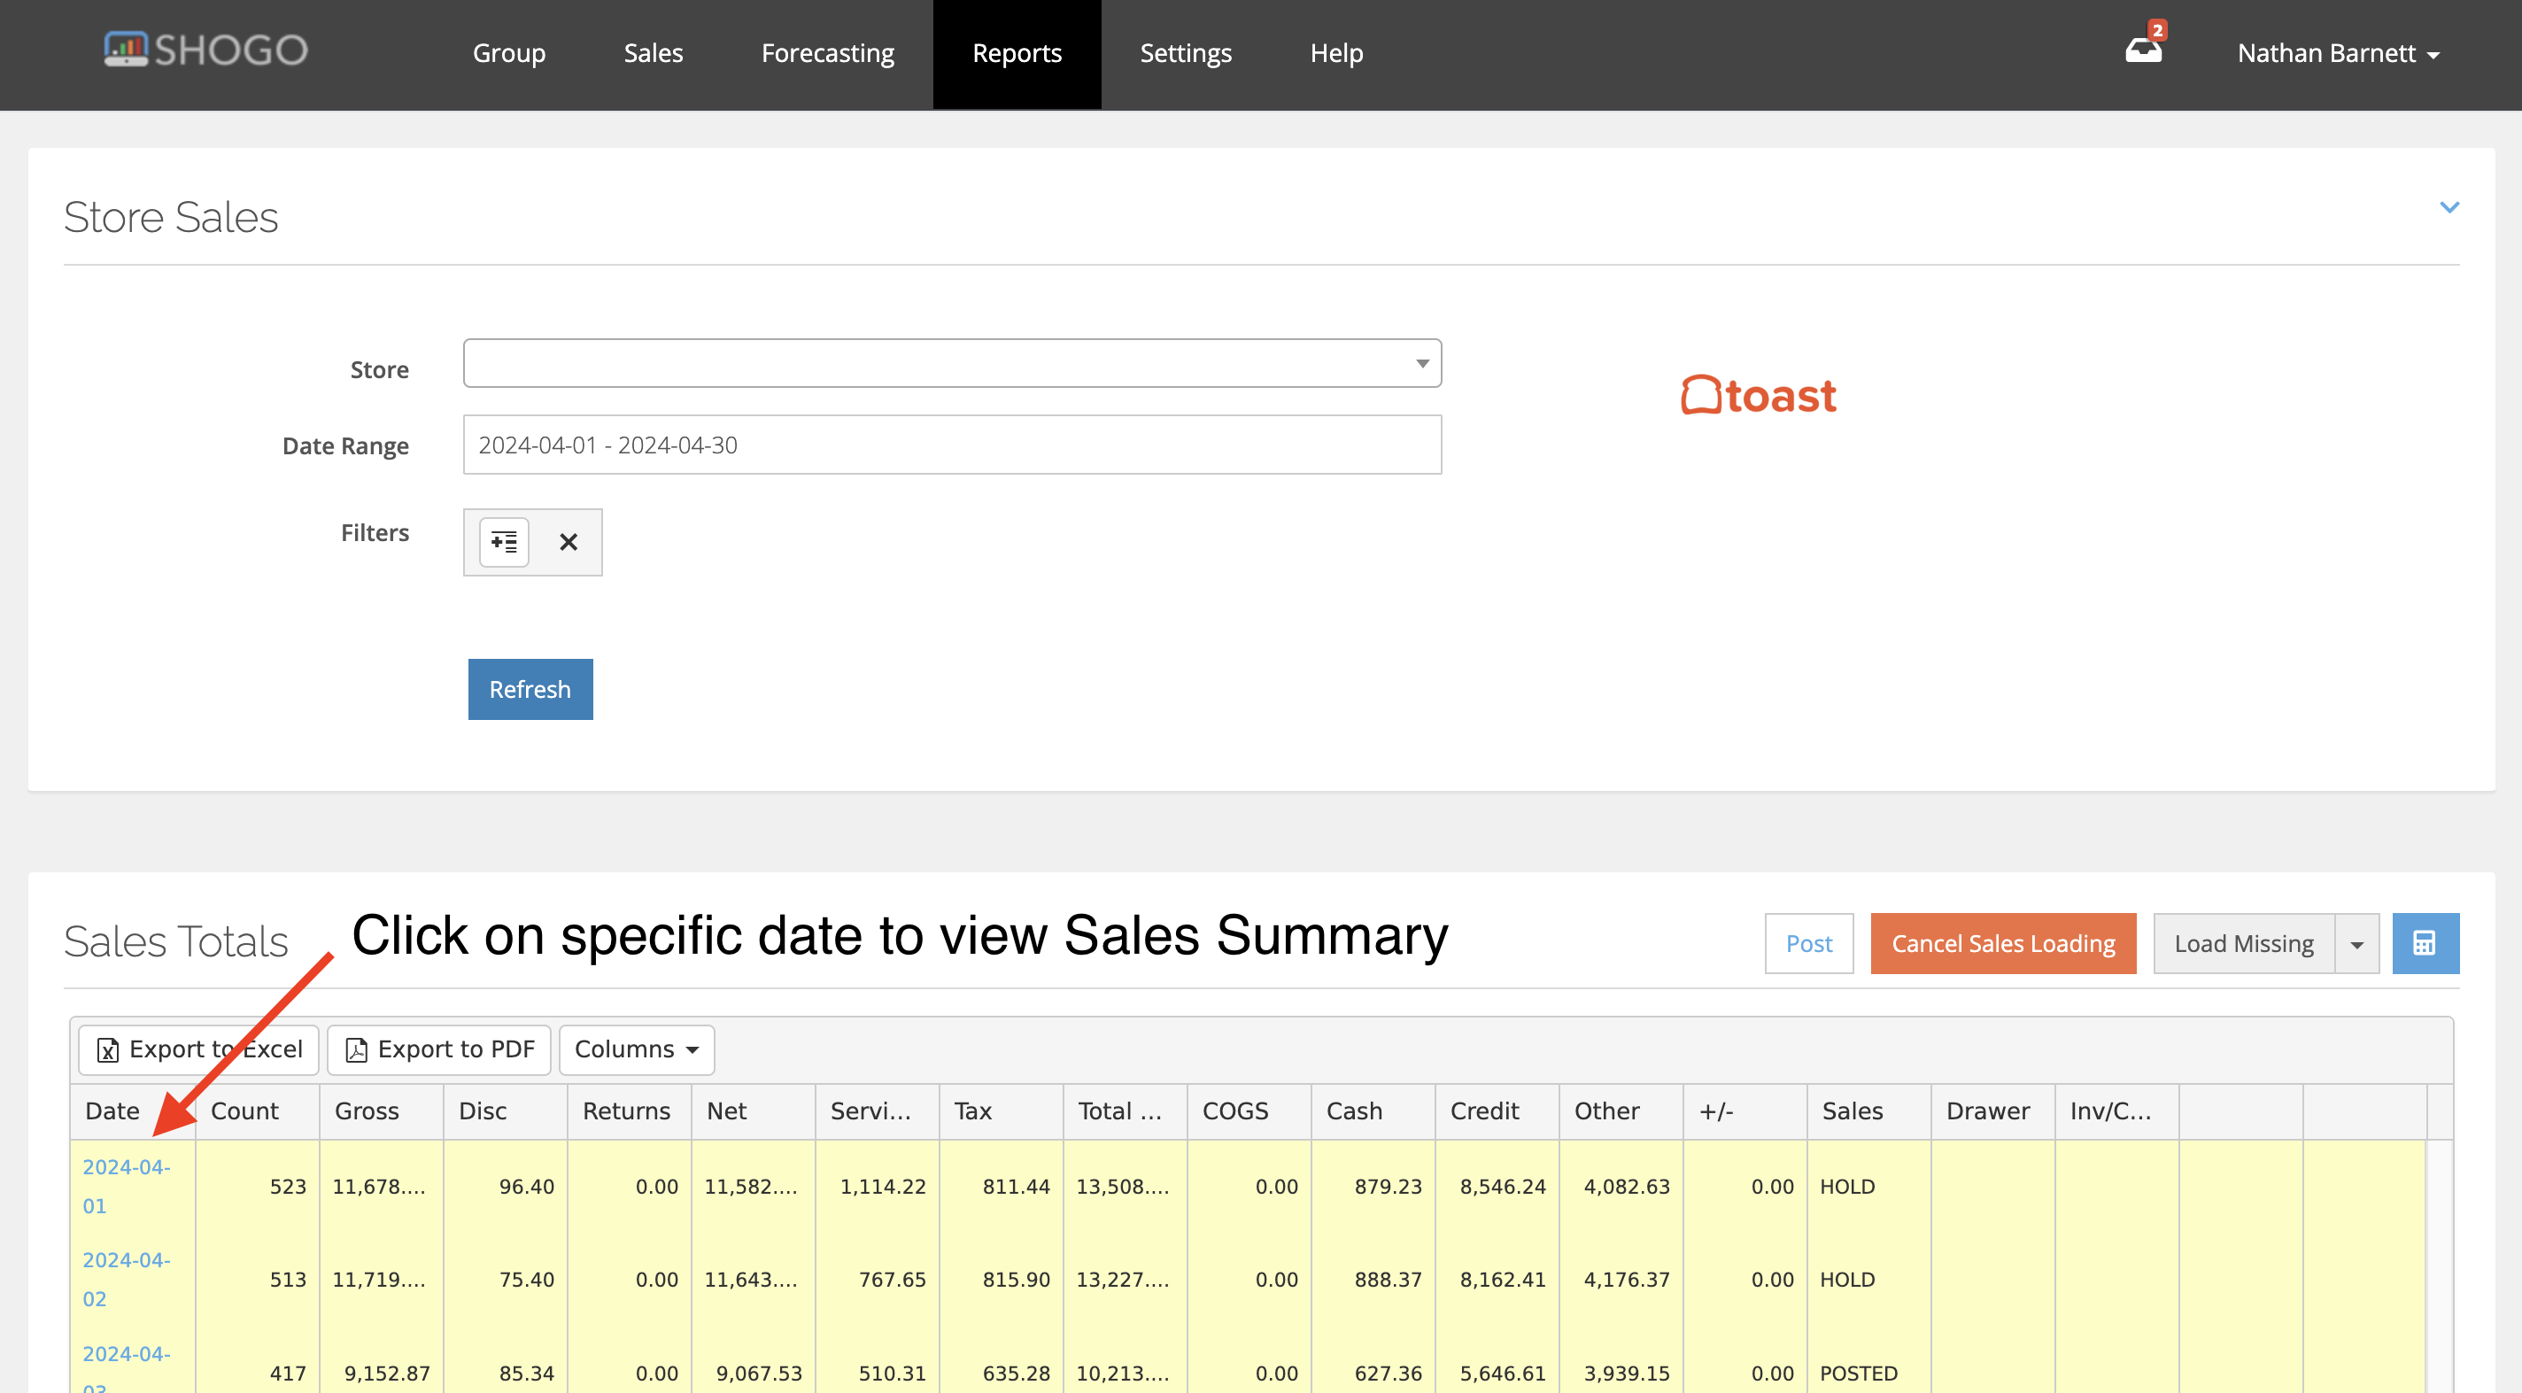Click the blue calculator icon
The width and height of the screenshot is (2522, 1393).
2425,943
